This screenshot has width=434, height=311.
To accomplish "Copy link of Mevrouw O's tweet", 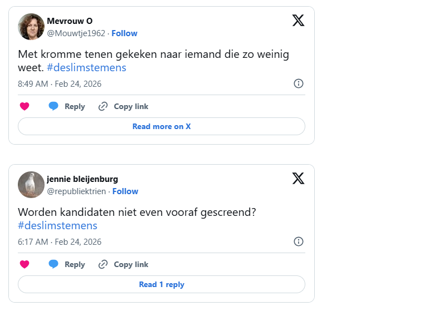I will 123,106.
